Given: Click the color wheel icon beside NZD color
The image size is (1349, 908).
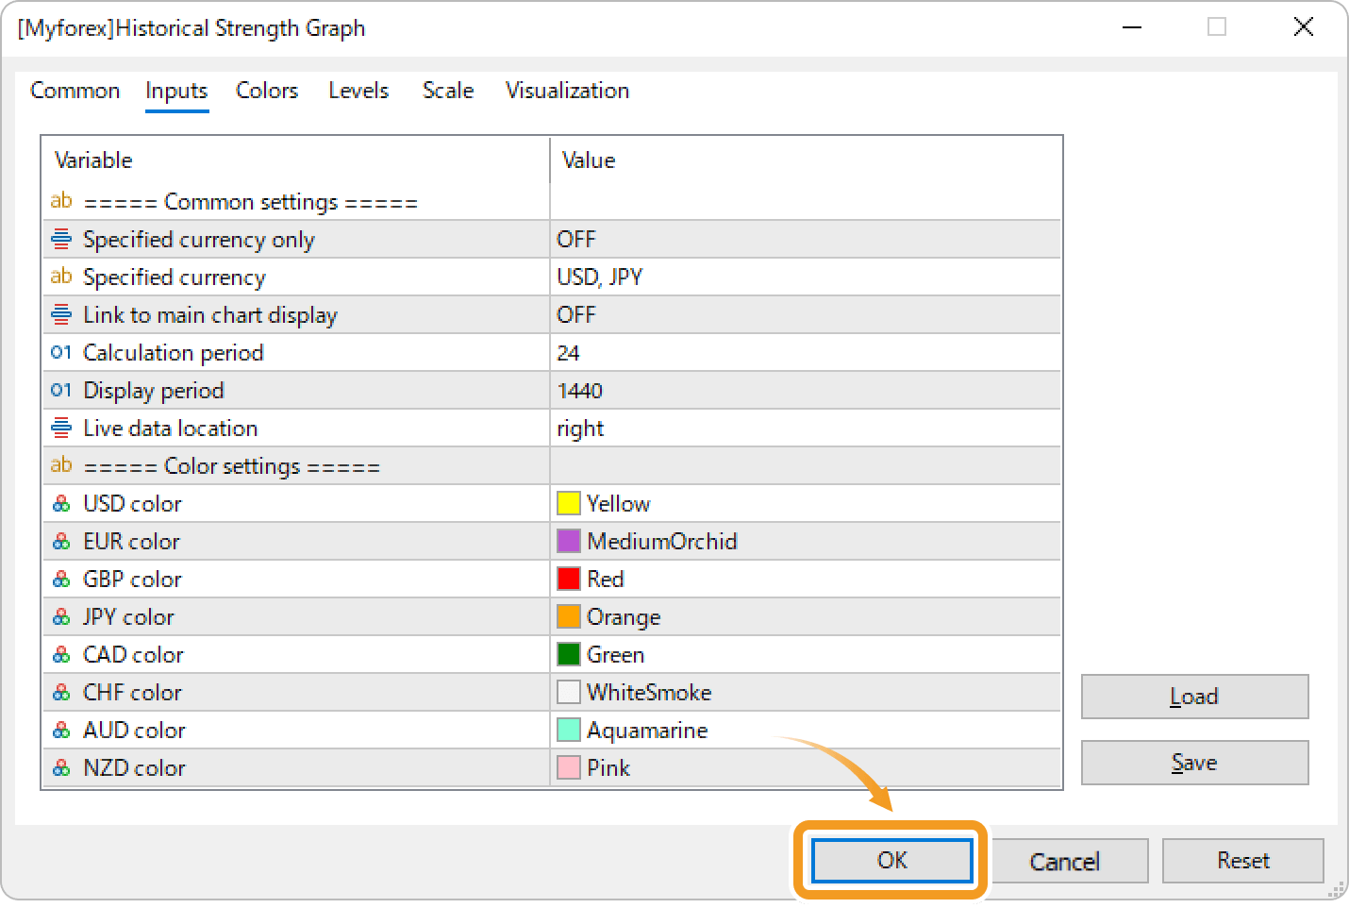Looking at the screenshot, I should pyautogui.click(x=61, y=767).
